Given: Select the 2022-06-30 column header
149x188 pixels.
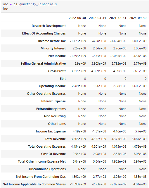Looking at the screenshot, I should click(77, 18).
